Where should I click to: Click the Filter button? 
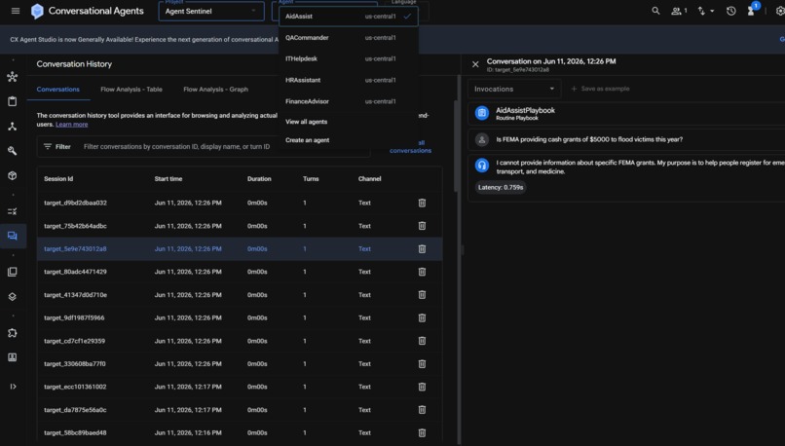click(x=57, y=147)
